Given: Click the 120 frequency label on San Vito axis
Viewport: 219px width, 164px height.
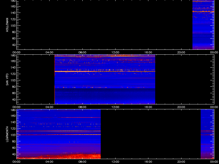Looking at the screenshot, I should [x=13, y=74].
